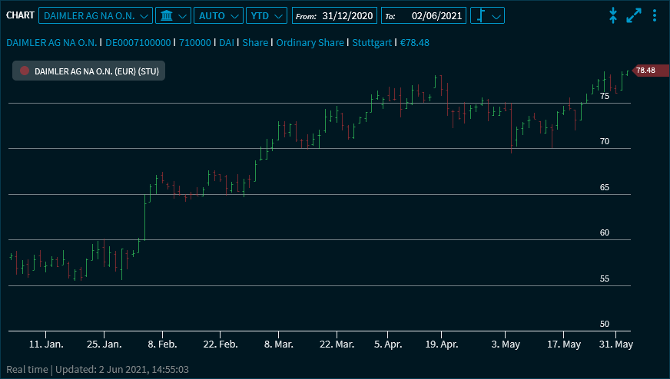Click the From date field 31/12/2020
Screen dimensions: 670x379
(346, 15)
